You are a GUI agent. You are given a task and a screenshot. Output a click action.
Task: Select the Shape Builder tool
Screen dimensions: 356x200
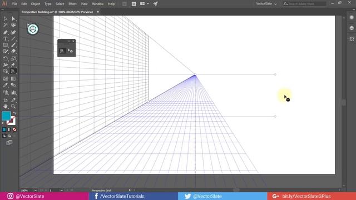coord(6,71)
